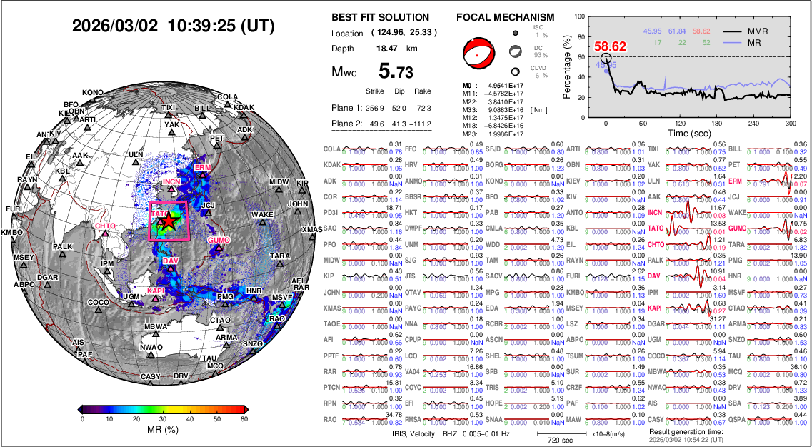Image resolution: width=812 pixels, height=447 pixels.
Task: Click the circled peak marker on the percentage plot
Action: pos(606,59)
